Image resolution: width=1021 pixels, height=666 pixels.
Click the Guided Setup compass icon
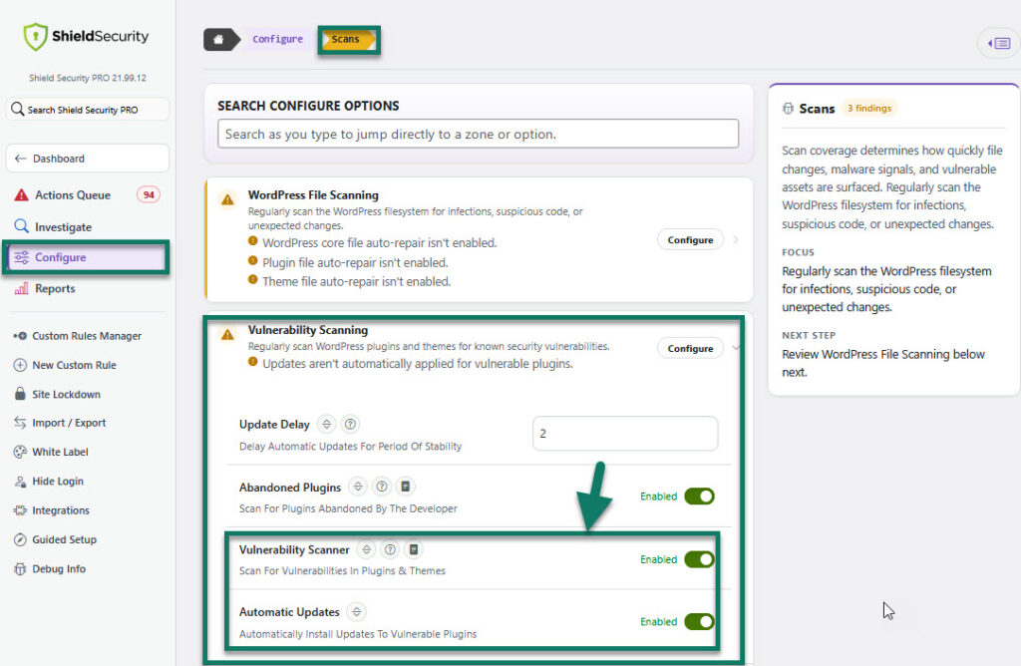click(x=20, y=539)
